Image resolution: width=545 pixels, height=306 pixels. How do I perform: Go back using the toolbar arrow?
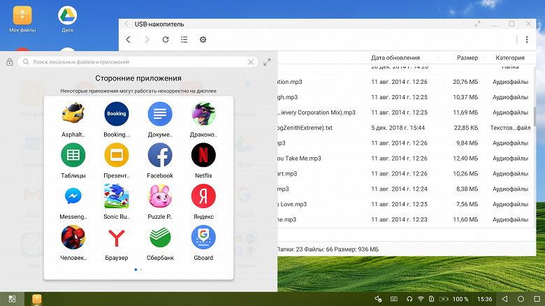129,40
